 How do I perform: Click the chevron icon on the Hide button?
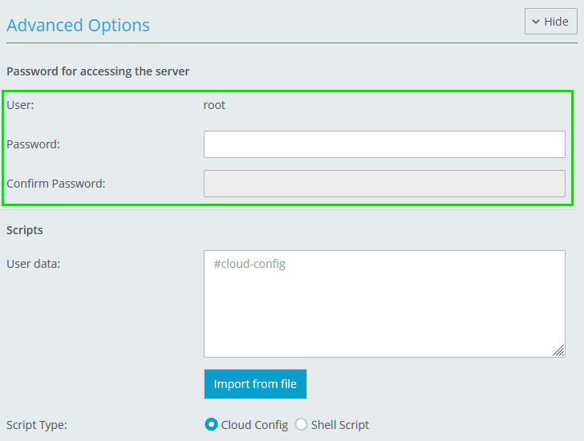(536, 22)
